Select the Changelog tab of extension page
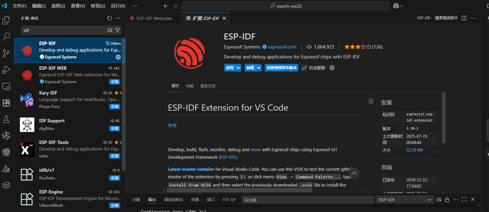The image size is (489, 212). click(x=208, y=86)
